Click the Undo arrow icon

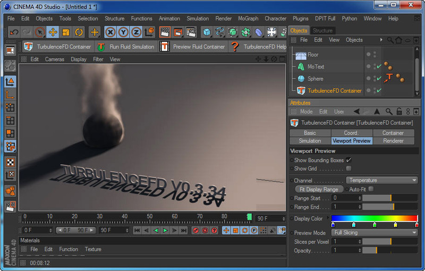(x=14, y=32)
